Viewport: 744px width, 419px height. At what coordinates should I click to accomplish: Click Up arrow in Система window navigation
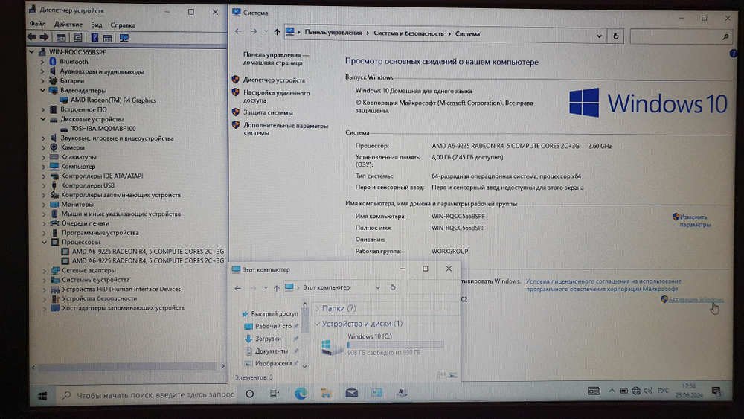(277, 32)
